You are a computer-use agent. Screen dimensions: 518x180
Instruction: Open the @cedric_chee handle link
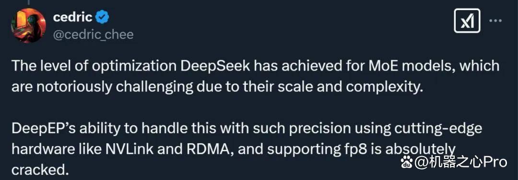point(94,34)
